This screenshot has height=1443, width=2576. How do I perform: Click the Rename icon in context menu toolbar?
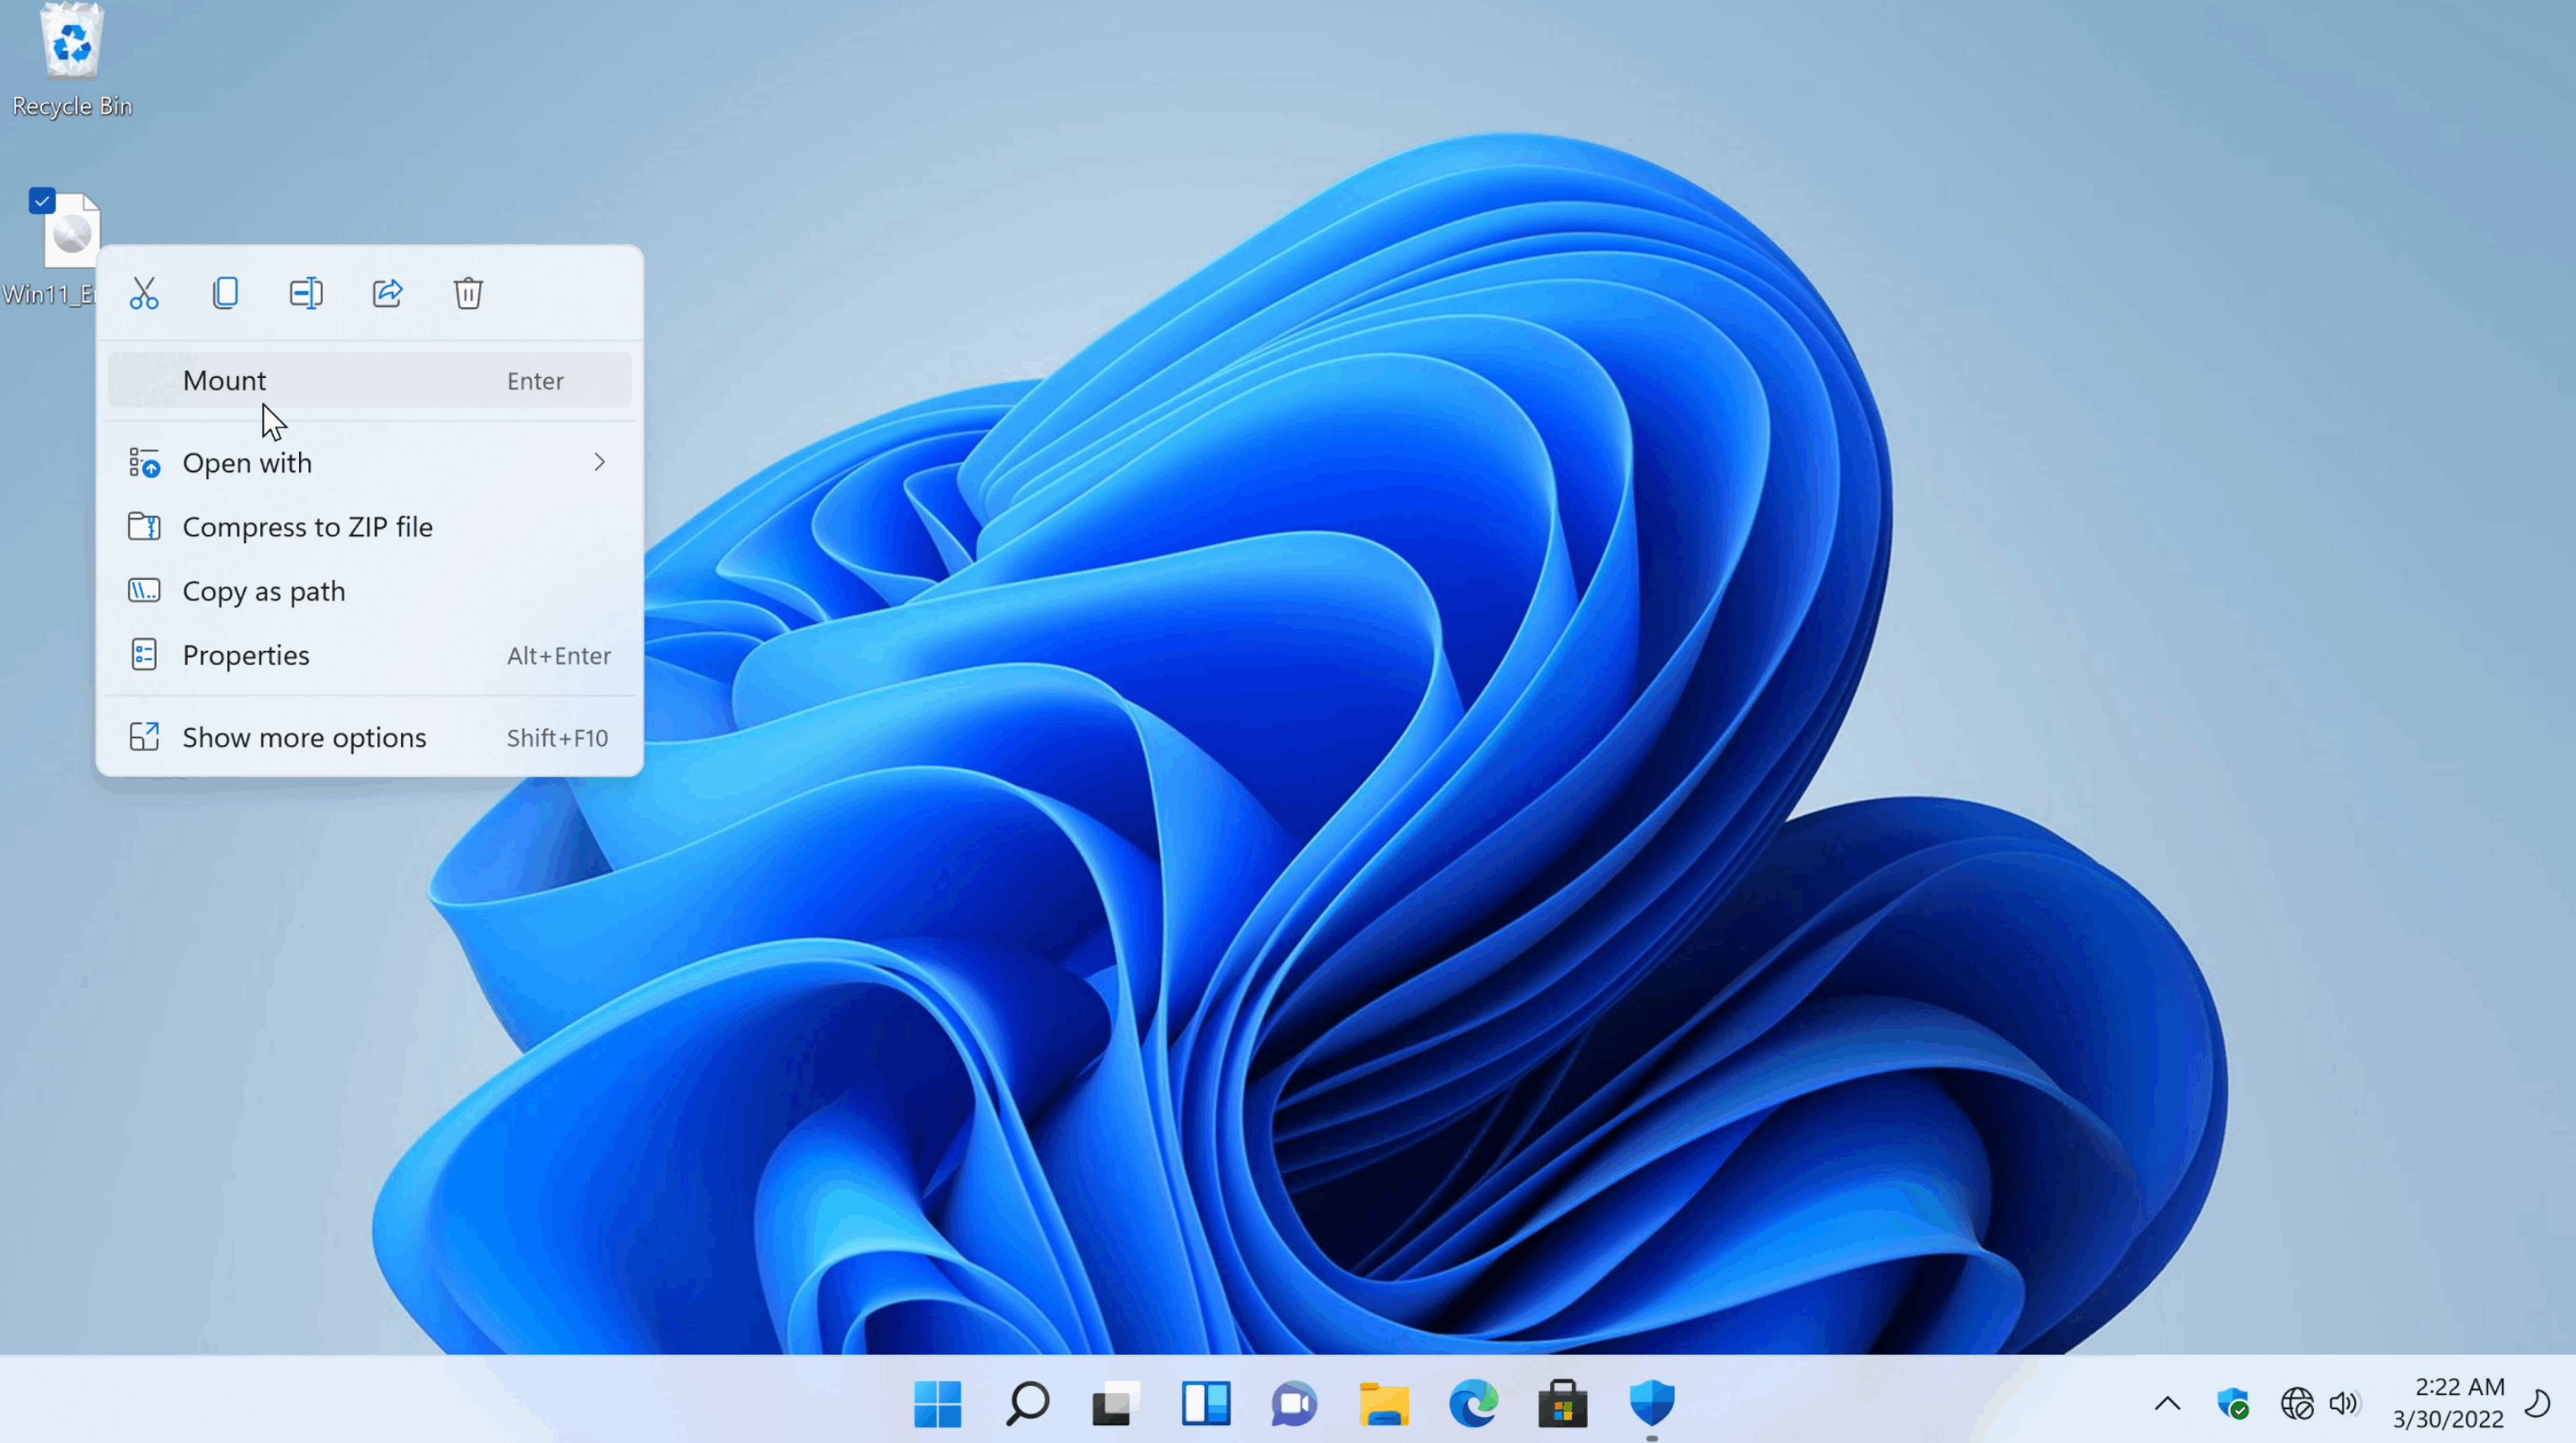pyautogui.click(x=306, y=292)
